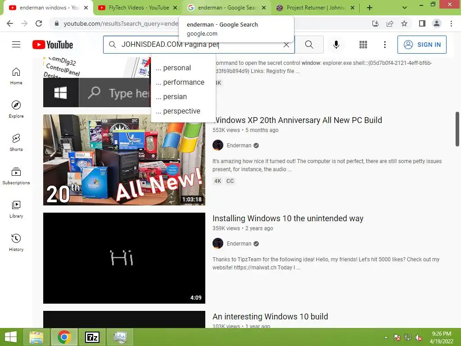Viewport: 461px width, 346px height.
Task: Open File Explorer from the taskbar
Action: click(x=36, y=337)
